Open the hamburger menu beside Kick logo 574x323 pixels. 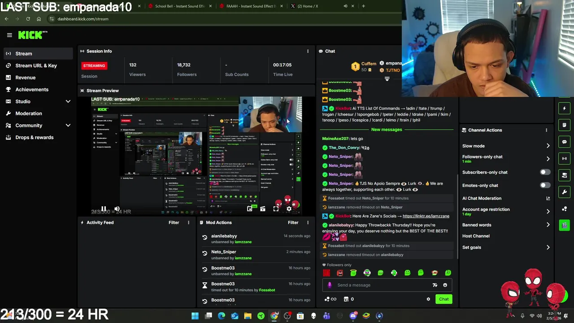9,35
